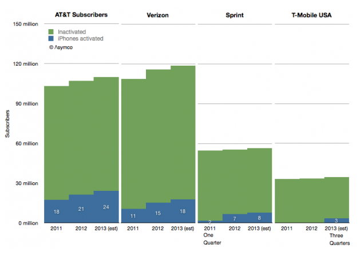Image resolution: width=360 pixels, height=260 pixels.
Task: Click the 7 data label in Sprint chart
Action: 234,218
